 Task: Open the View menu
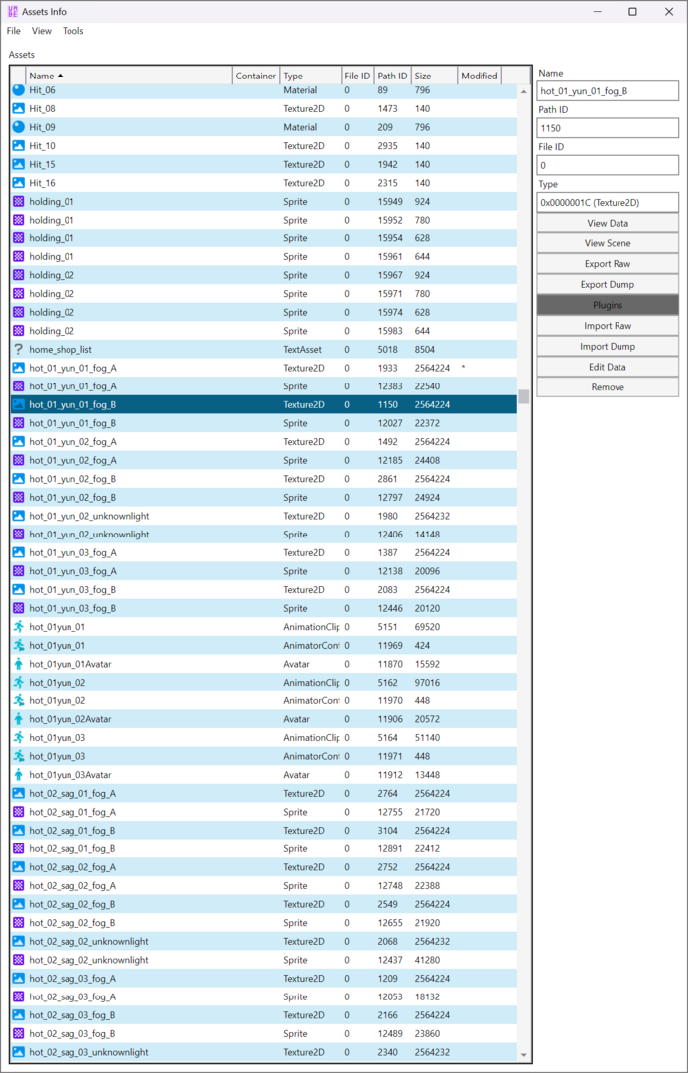pos(42,31)
